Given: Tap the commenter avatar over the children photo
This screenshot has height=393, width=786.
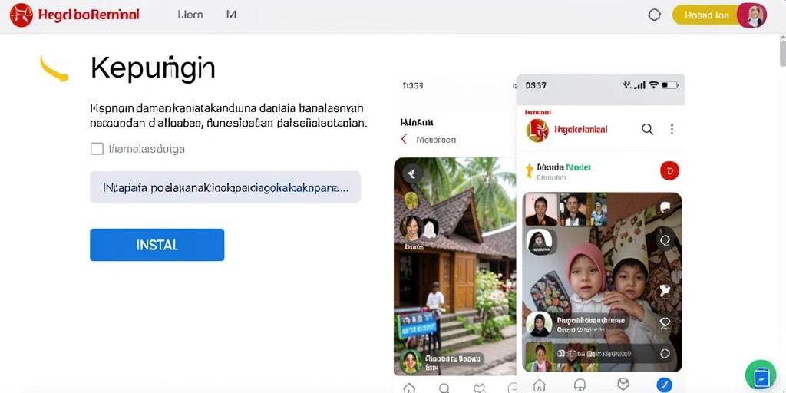Looking at the screenshot, I should point(540,324).
